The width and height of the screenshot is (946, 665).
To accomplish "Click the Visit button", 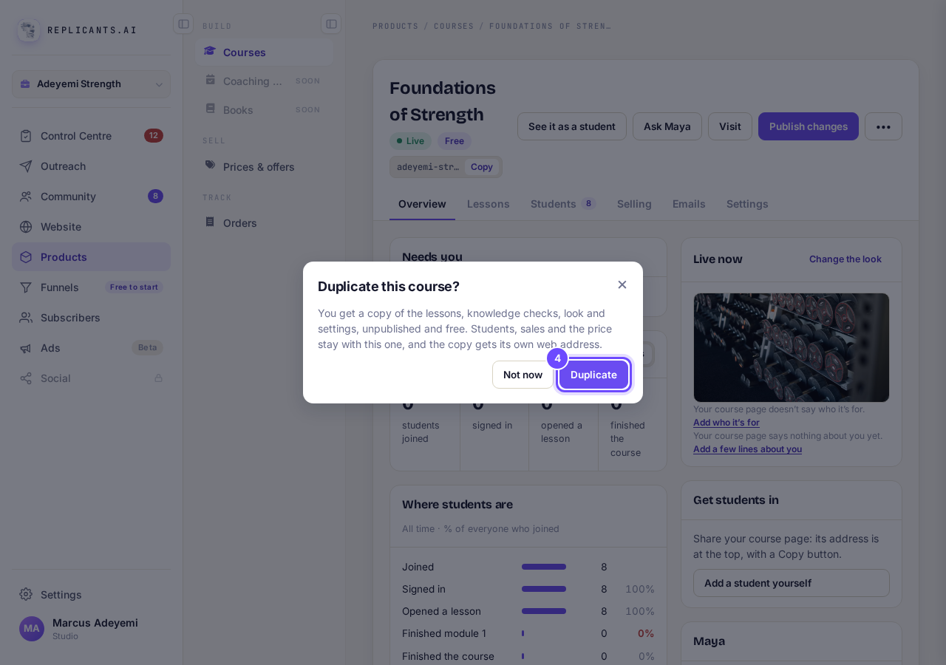I will point(730,126).
